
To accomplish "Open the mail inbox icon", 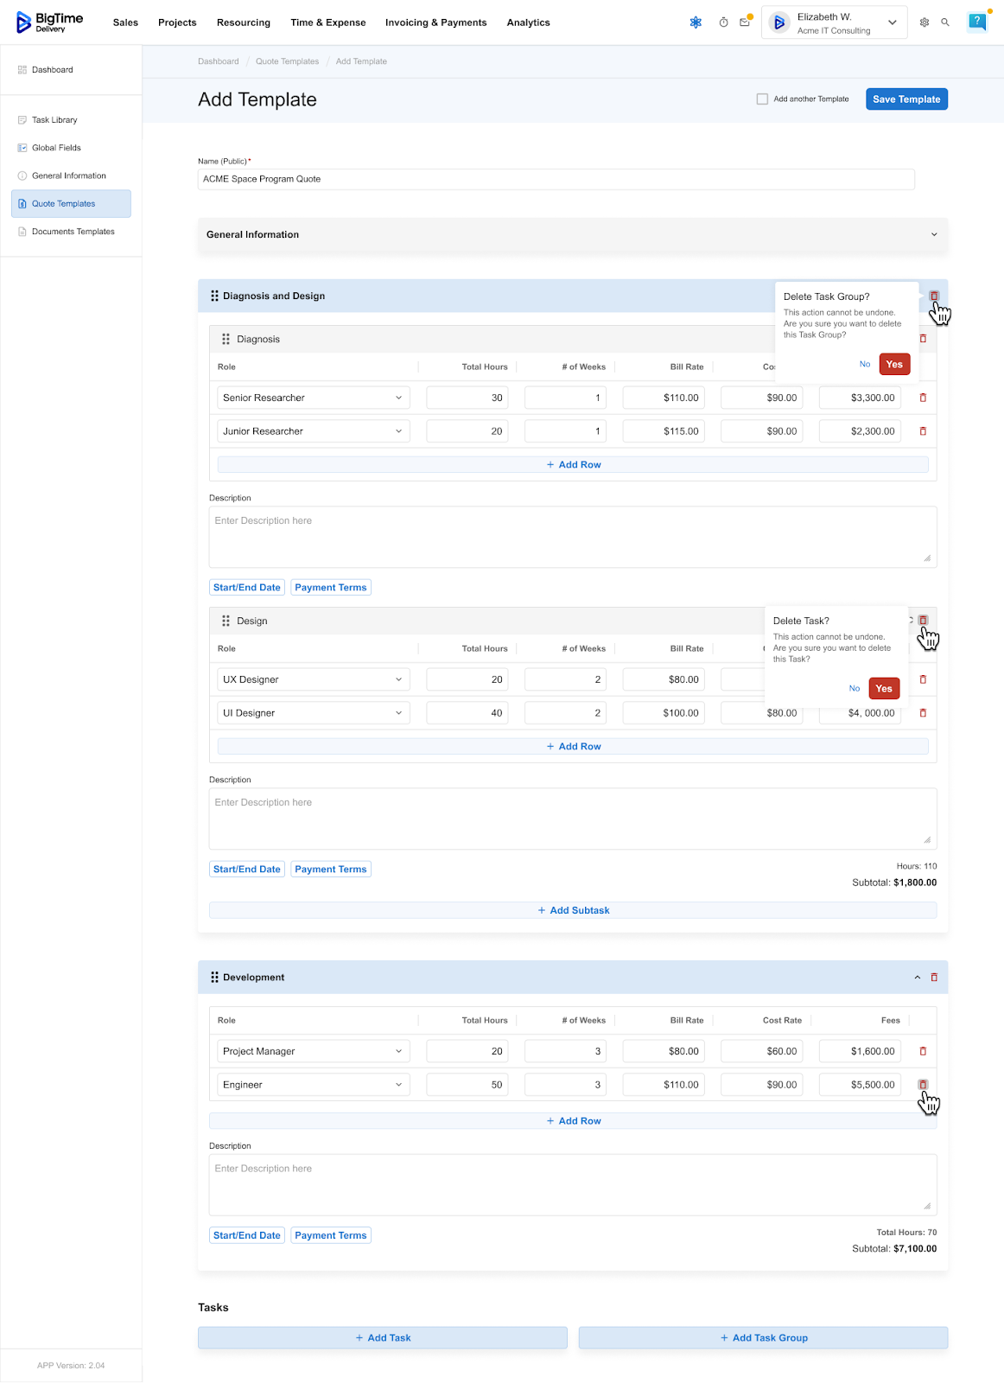I will [x=745, y=22].
